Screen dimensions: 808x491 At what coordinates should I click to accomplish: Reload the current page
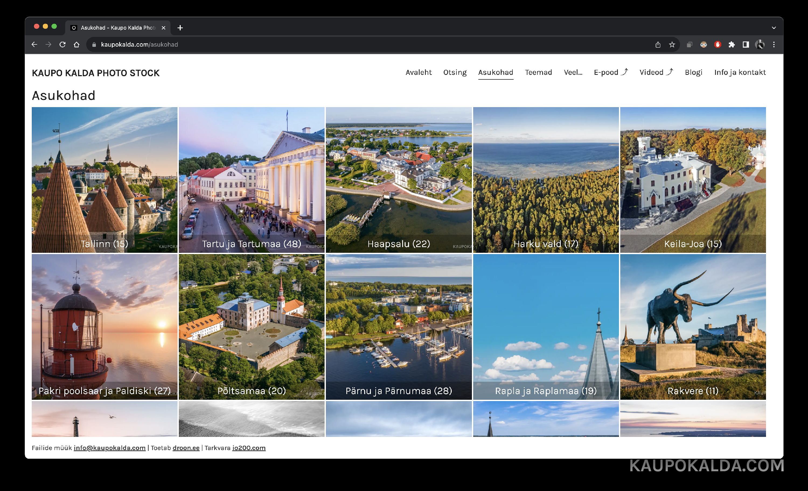pos(62,45)
